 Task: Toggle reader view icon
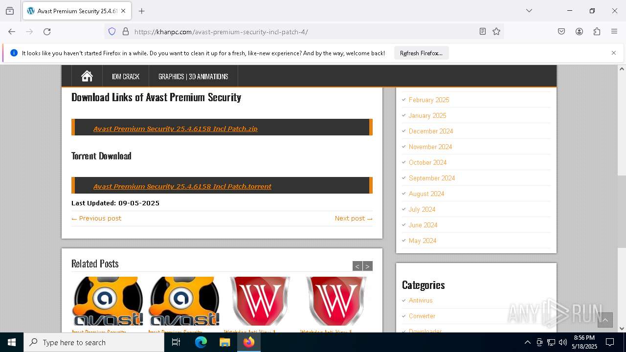[x=483, y=32]
